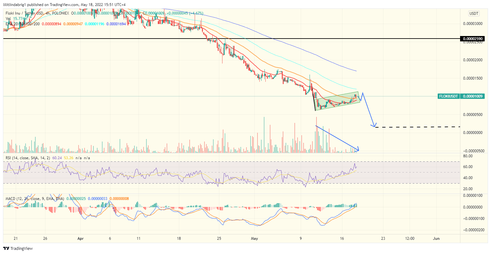Click the USDT currency badge top right
Image resolution: width=491 pixels, height=254 pixels.
tap(474, 14)
